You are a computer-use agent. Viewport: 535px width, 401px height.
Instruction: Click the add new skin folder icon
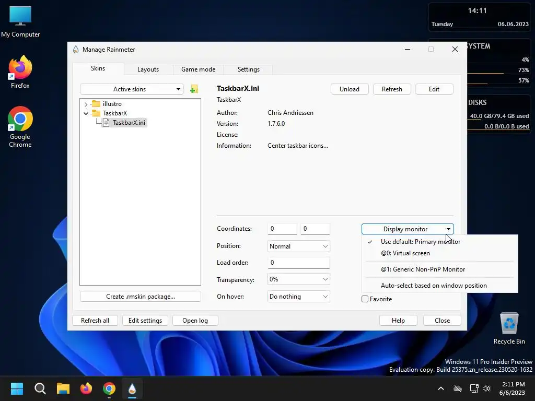(x=194, y=89)
